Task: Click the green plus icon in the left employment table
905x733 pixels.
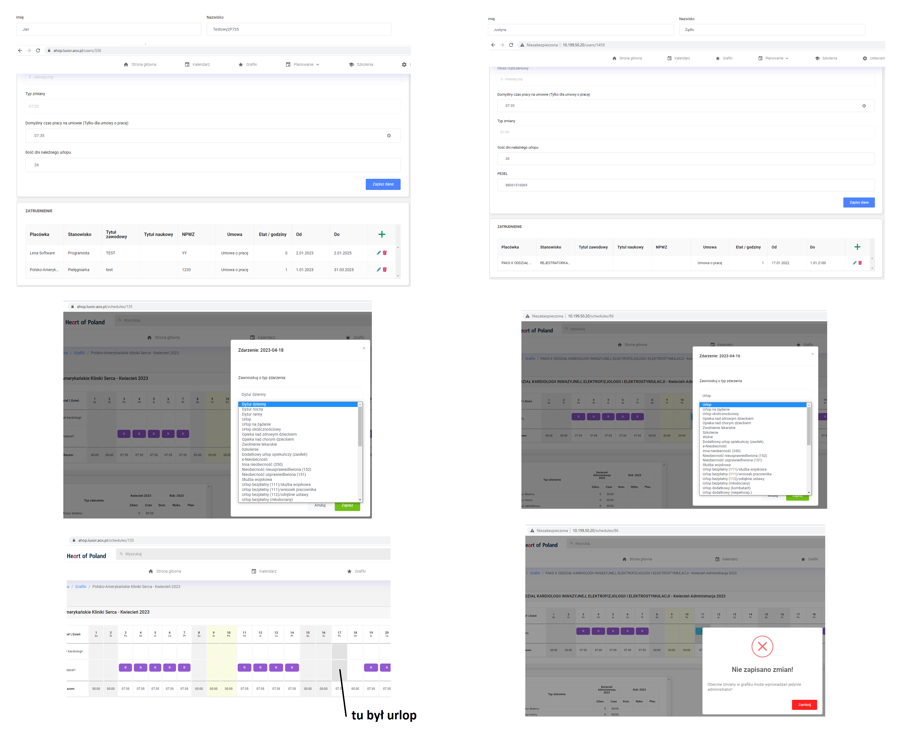Action: point(381,234)
